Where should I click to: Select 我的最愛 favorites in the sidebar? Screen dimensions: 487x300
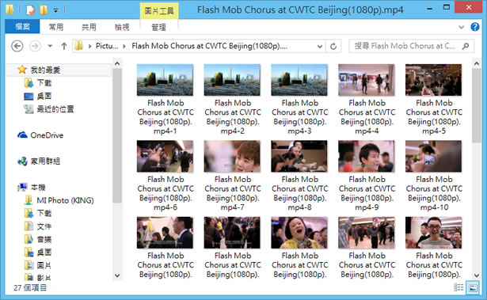click(x=45, y=70)
